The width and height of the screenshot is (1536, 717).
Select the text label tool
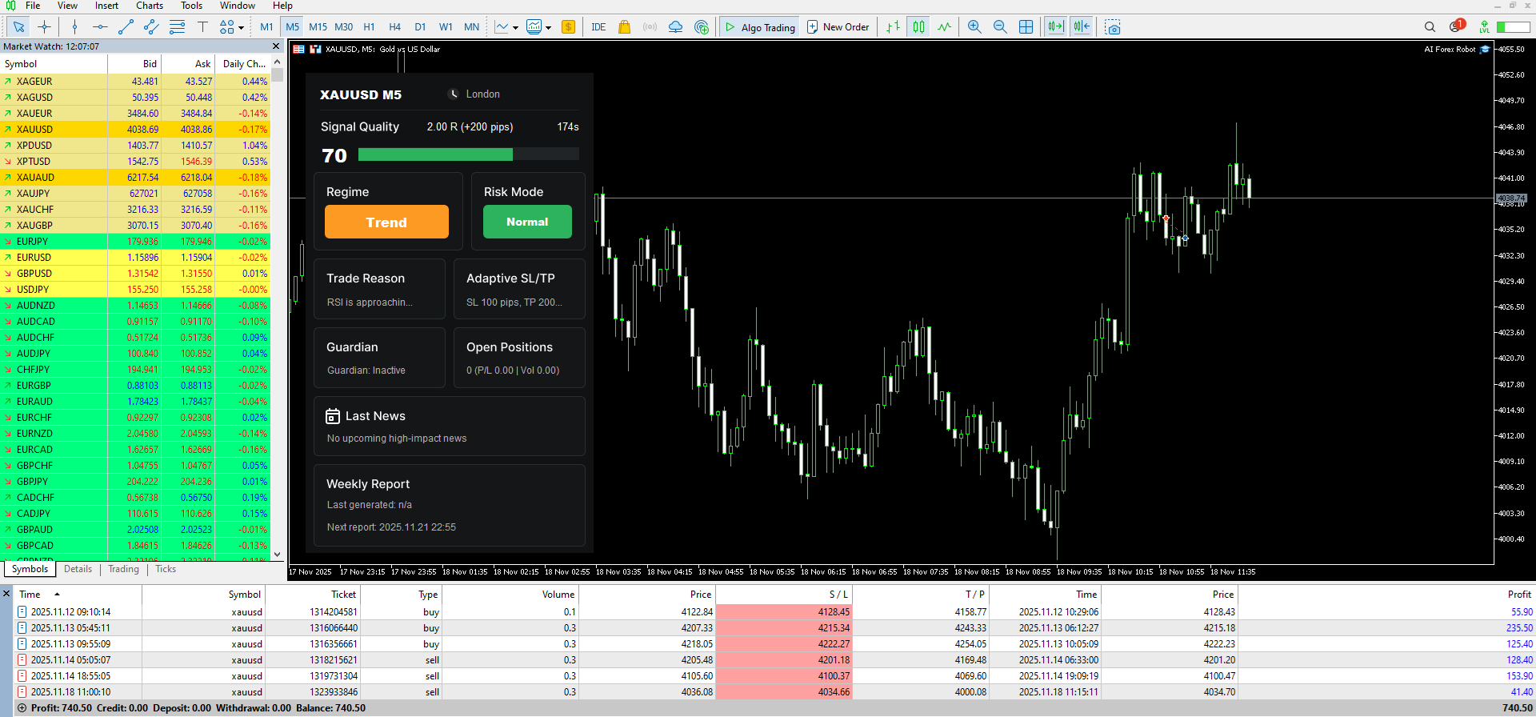(x=202, y=27)
